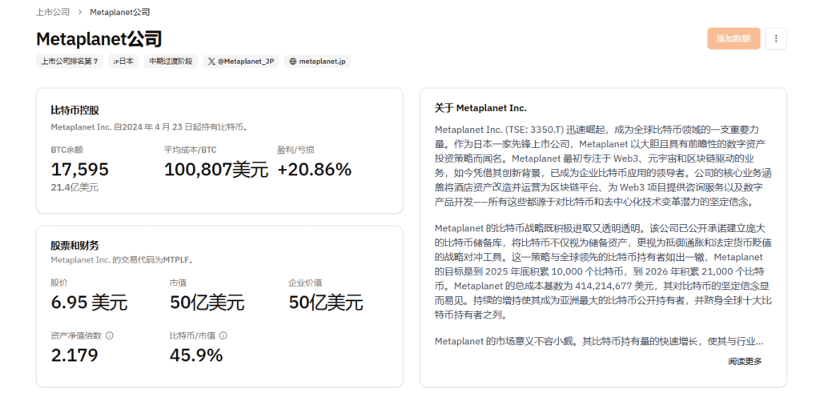The height and width of the screenshot is (401, 820).
Task: Click the Metaplanet公司 breadcrumb item
Action: point(120,12)
